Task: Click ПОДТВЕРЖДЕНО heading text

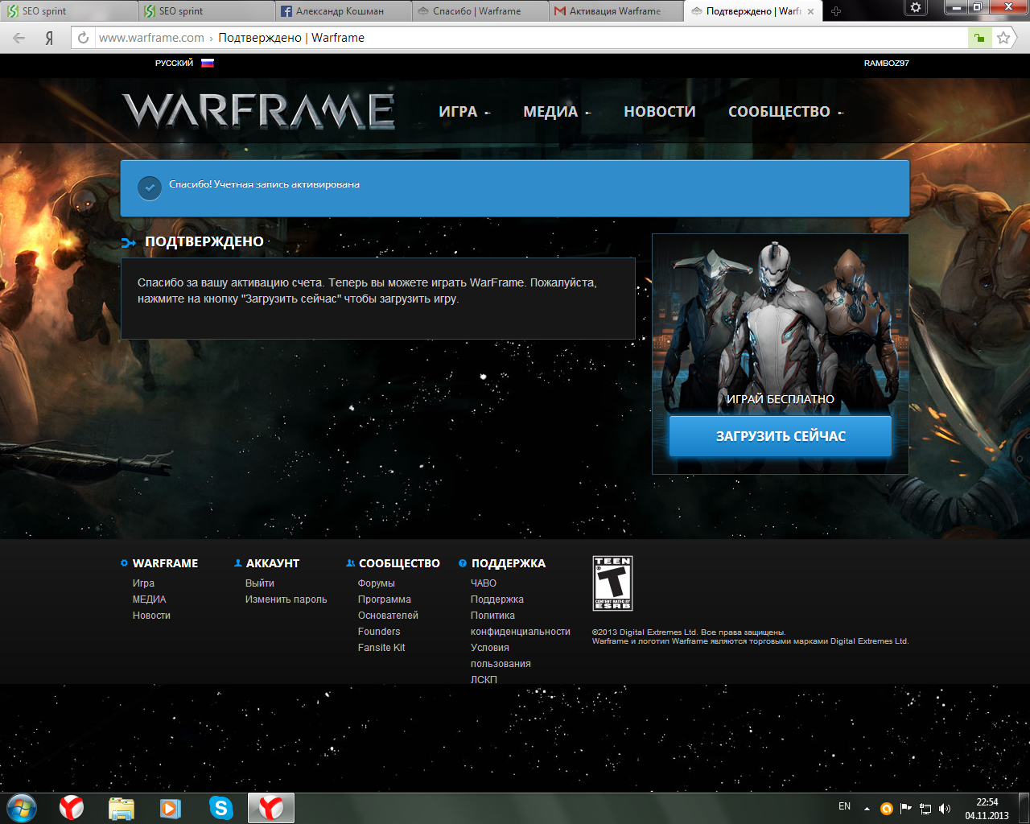Action: [x=204, y=241]
